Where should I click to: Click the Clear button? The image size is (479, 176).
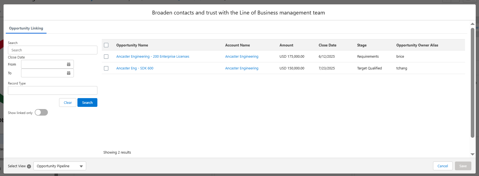click(68, 103)
